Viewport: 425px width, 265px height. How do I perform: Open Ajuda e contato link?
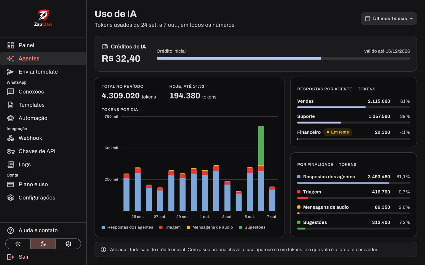(43, 231)
